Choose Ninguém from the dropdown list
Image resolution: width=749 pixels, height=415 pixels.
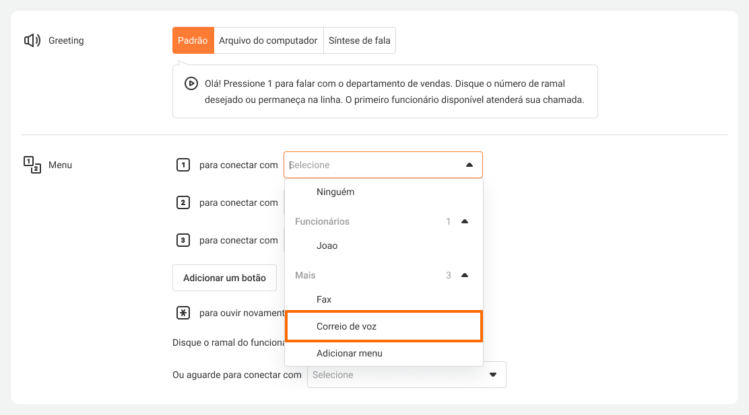pos(335,192)
